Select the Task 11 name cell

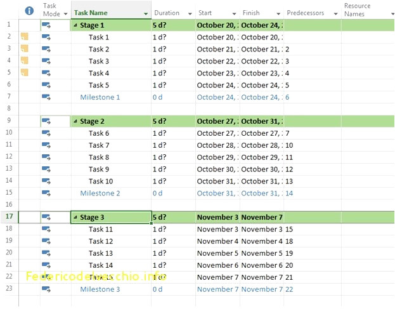(x=101, y=229)
